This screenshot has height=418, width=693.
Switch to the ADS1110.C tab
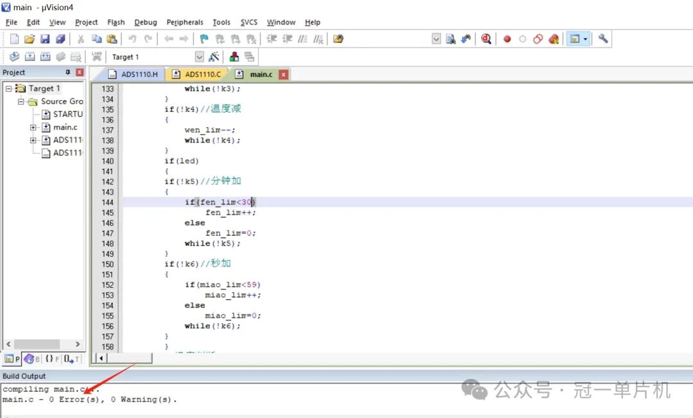pyautogui.click(x=197, y=74)
